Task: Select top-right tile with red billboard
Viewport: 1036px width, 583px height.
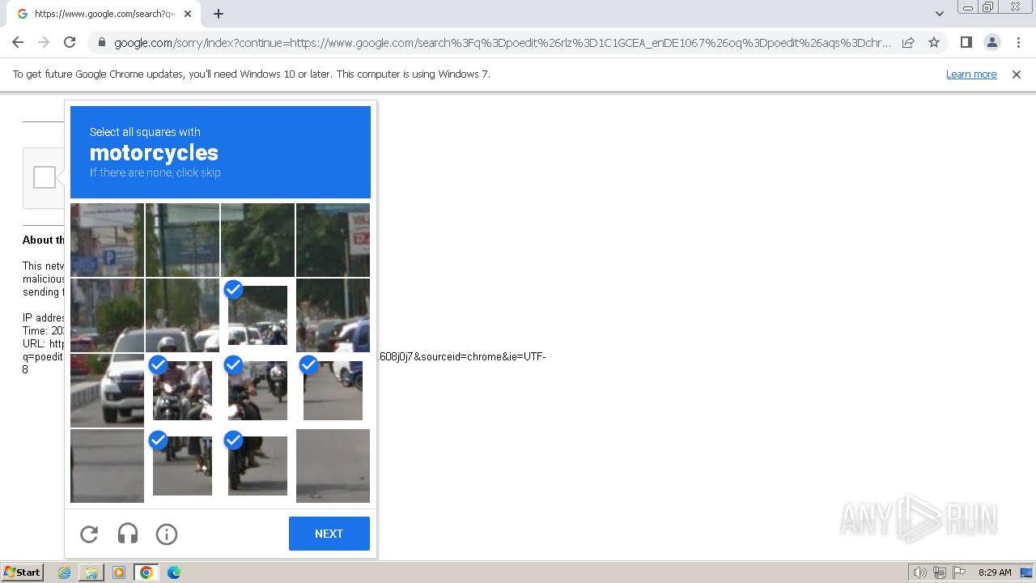Action: (333, 240)
